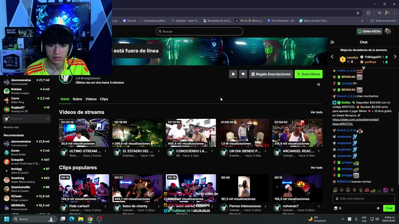This screenshot has height=224, width=399.
Task: Switch to the Videos tab
Action: click(x=91, y=99)
